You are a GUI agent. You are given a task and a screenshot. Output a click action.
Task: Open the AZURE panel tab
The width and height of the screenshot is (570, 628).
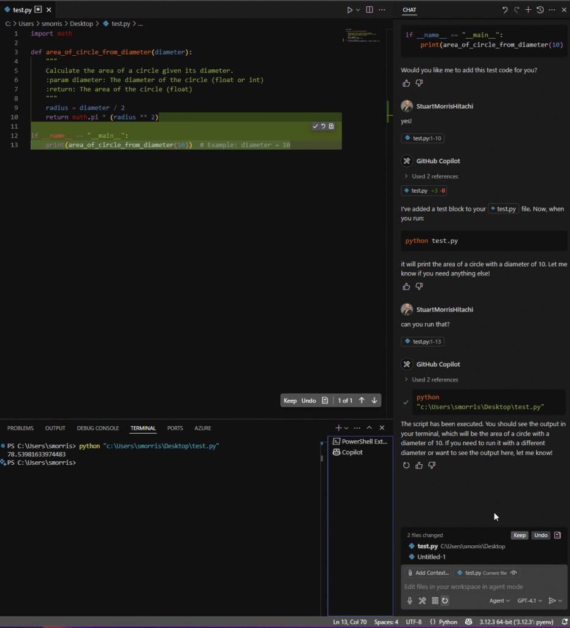[202, 428]
